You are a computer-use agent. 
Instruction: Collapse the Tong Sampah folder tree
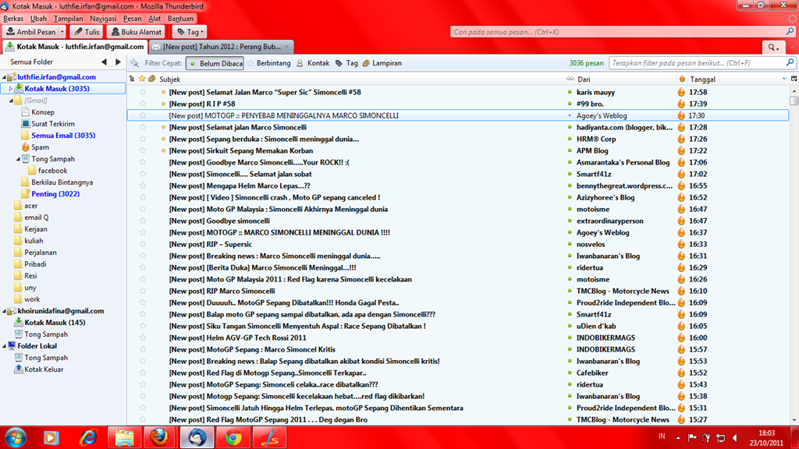point(18,159)
